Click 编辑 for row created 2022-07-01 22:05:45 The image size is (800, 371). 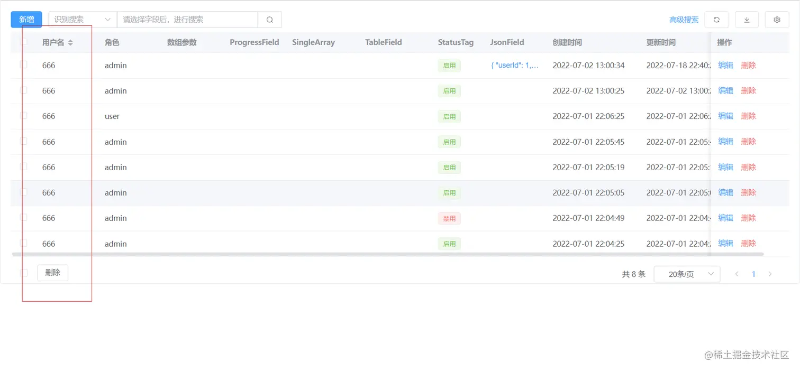click(725, 141)
